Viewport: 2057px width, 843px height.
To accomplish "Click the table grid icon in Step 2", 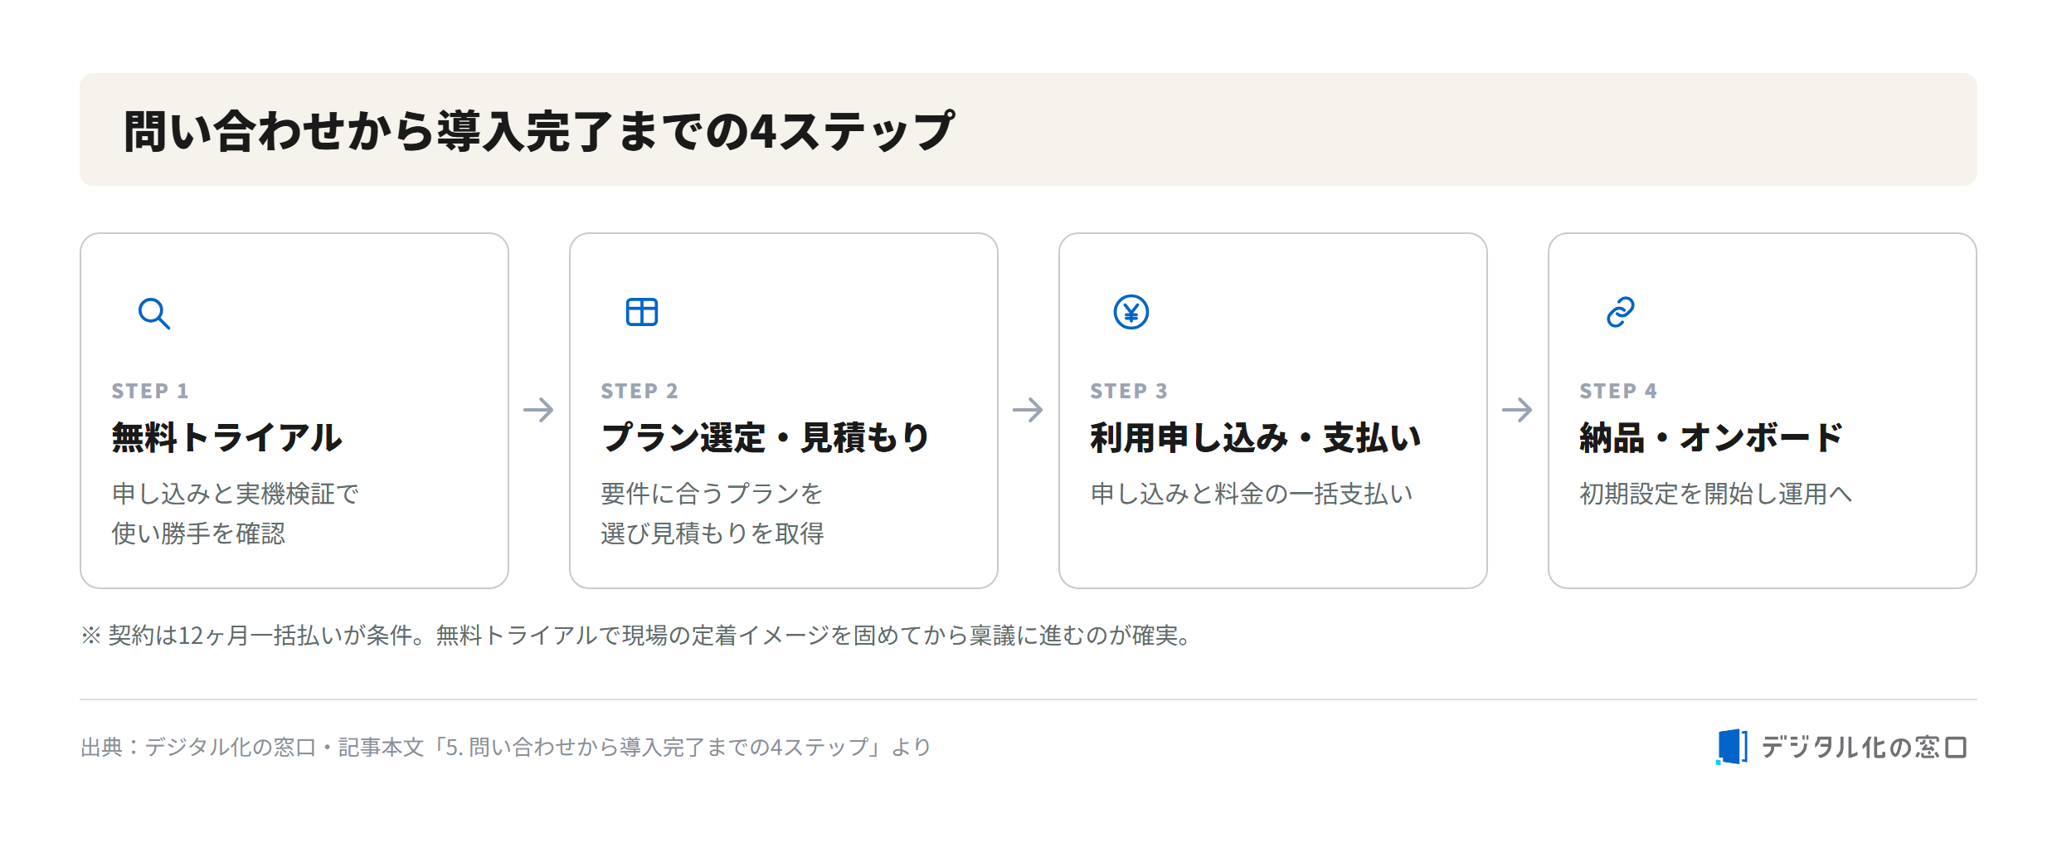I will 642,312.
